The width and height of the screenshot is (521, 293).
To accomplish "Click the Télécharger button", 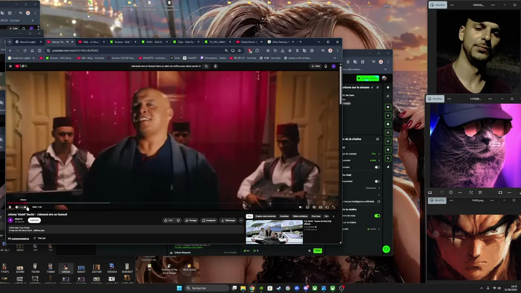I will (x=228, y=221).
